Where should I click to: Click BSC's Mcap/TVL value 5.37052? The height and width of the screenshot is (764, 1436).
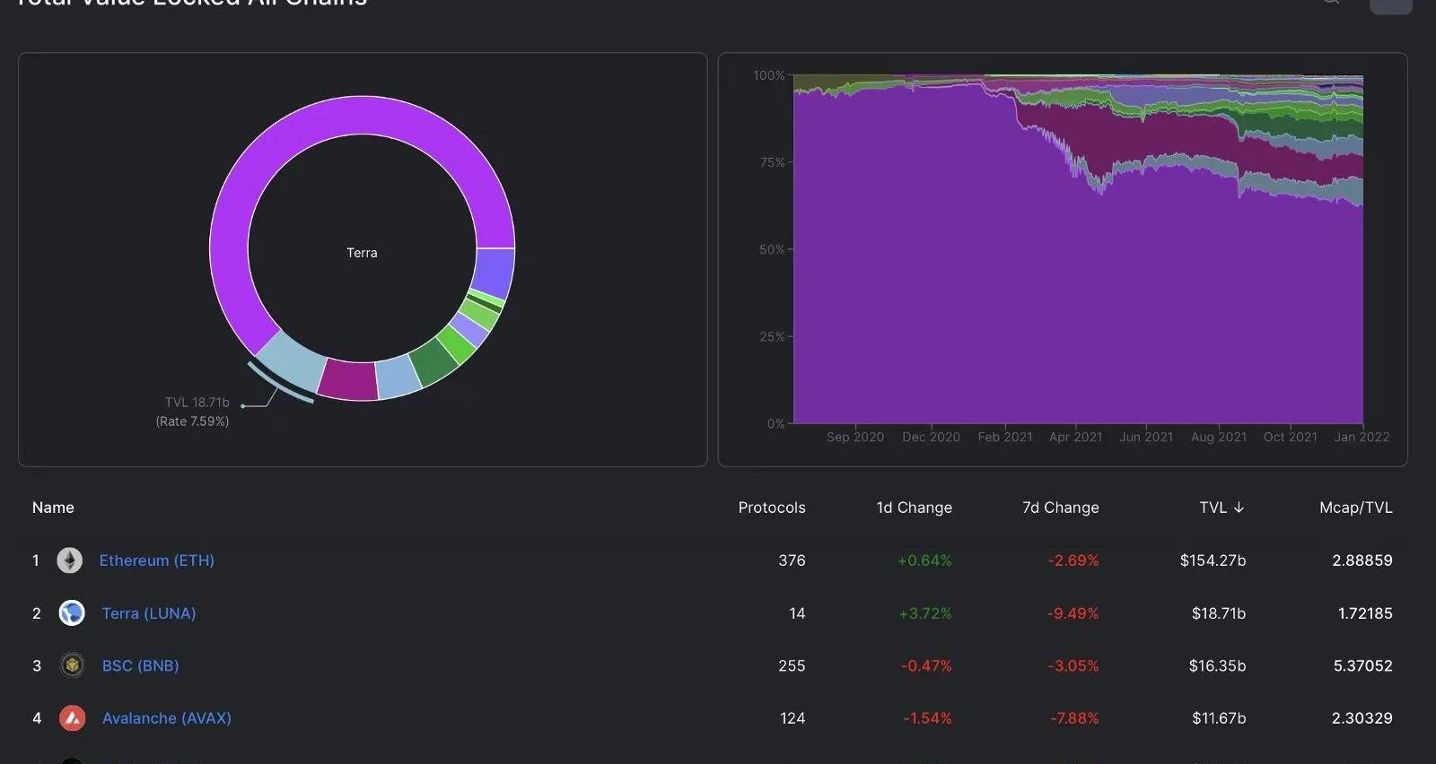pos(1363,665)
